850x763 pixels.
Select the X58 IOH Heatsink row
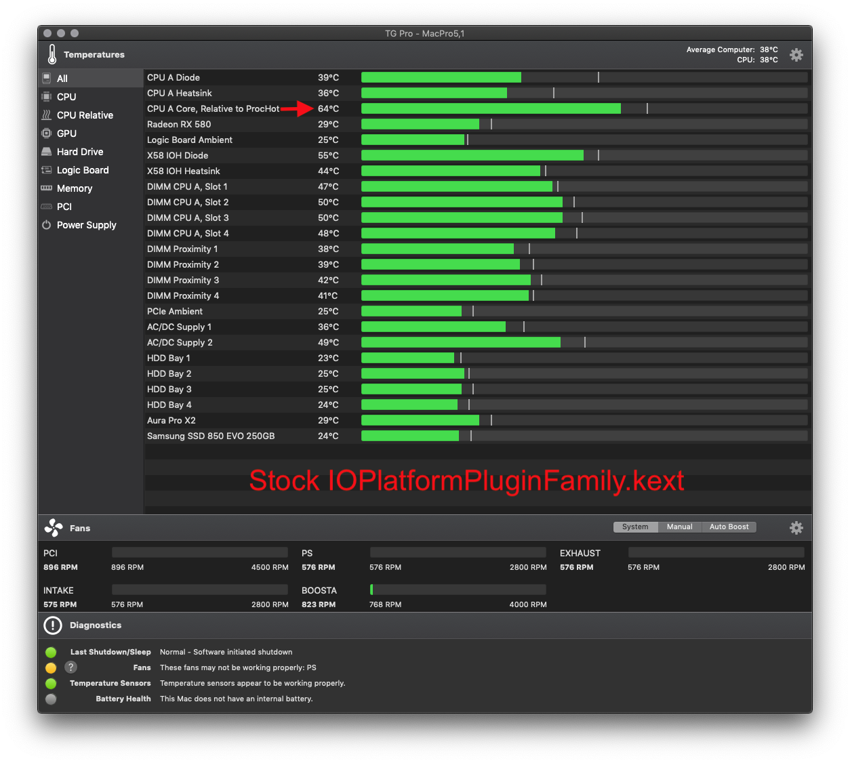pos(477,171)
